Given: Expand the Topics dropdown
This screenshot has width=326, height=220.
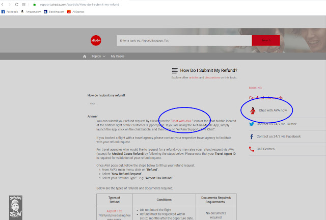Looking at the screenshot, I should pyautogui.click(x=98, y=57).
